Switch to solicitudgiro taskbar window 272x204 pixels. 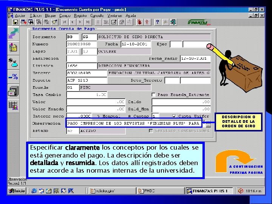112,191
